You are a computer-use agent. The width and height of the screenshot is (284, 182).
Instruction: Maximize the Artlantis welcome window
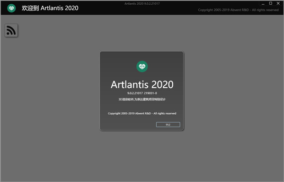[271, 3]
